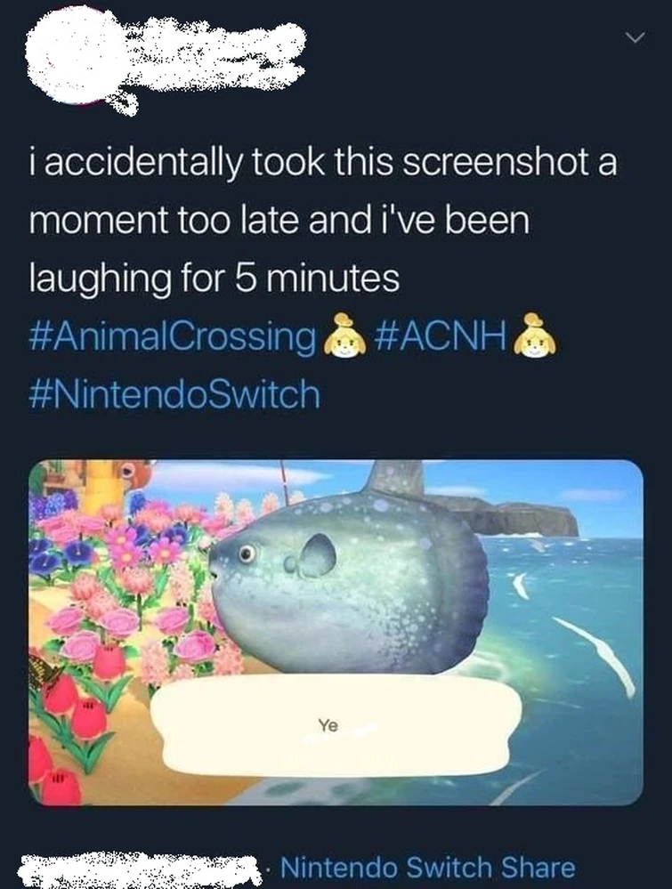Screen dimensions: 672x889
Task: Open the Nintendo Switch Share source link
Action: [428, 866]
